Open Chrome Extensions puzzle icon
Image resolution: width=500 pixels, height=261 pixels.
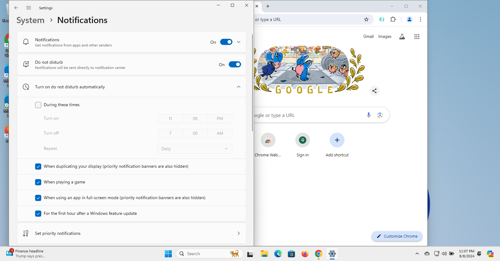pos(393,19)
